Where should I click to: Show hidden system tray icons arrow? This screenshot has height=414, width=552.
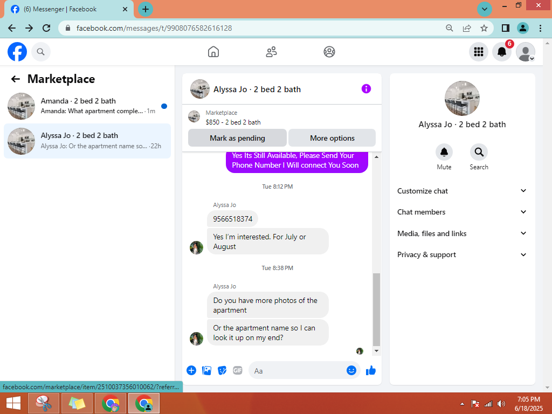click(462, 404)
